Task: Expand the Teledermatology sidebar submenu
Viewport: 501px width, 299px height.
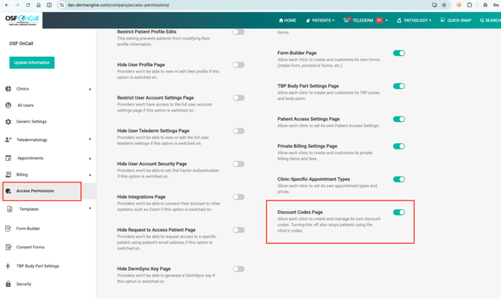Action: tap(90, 139)
